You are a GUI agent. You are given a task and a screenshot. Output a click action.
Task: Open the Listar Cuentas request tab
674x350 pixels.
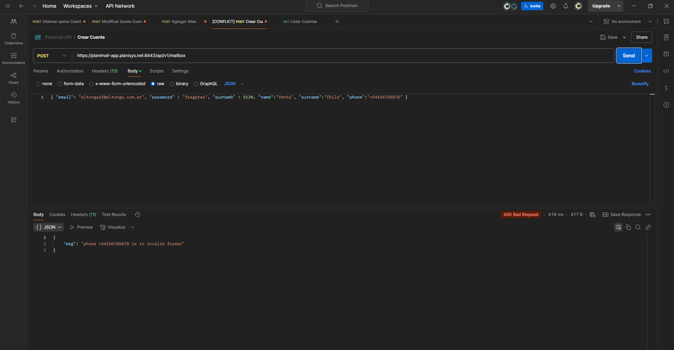300,21
